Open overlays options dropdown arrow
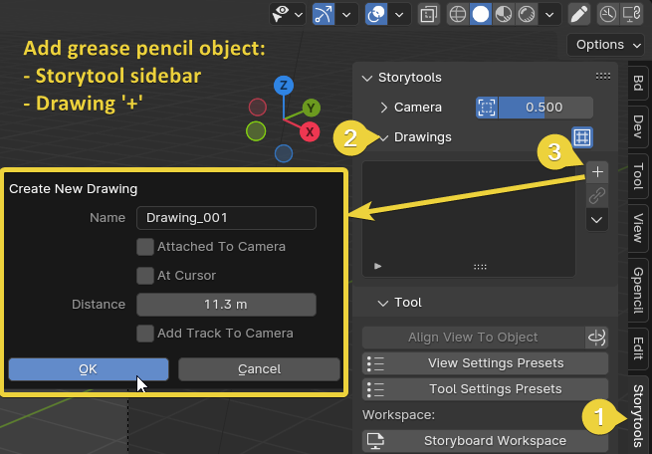This screenshot has width=652, height=454. click(x=399, y=15)
